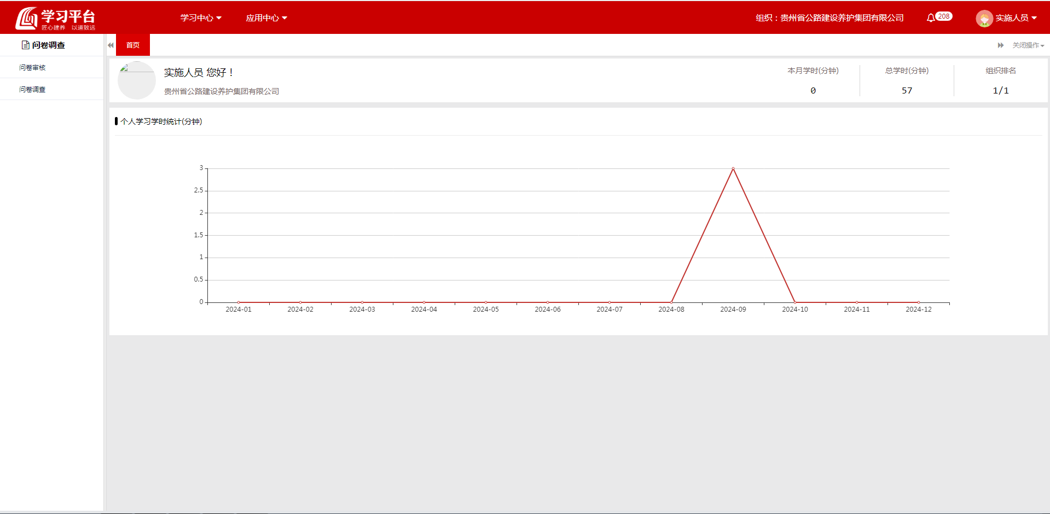1050x514 pixels.
Task: Click the 2024-08 data point on chart
Action: point(671,302)
